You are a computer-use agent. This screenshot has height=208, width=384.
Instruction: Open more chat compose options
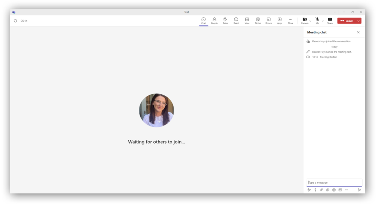(x=346, y=190)
